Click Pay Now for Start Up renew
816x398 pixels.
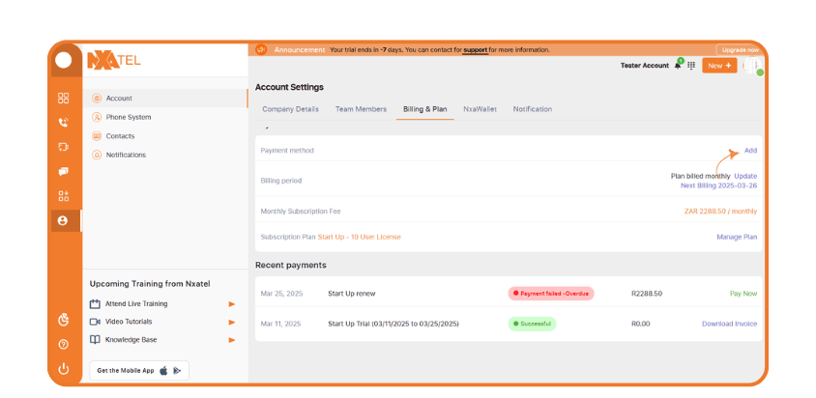[x=743, y=294]
